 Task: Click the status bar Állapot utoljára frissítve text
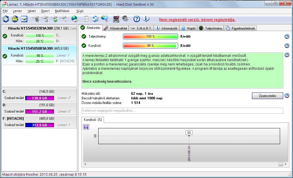[x=44, y=175]
